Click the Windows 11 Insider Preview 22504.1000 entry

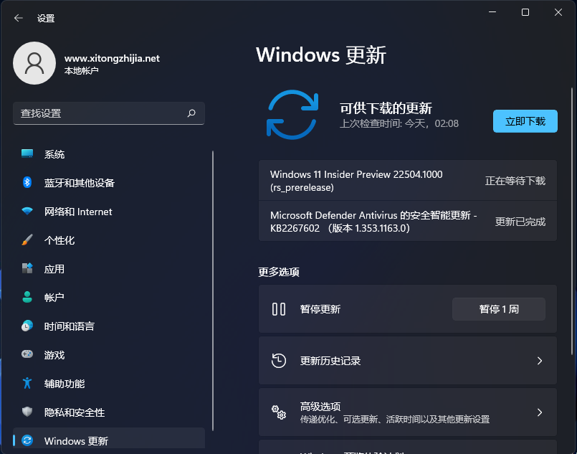(407, 181)
